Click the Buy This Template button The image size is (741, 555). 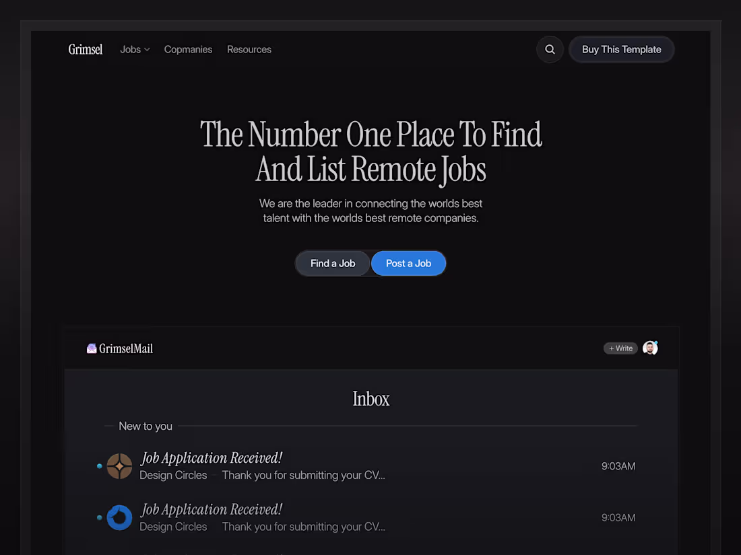(622, 49)
